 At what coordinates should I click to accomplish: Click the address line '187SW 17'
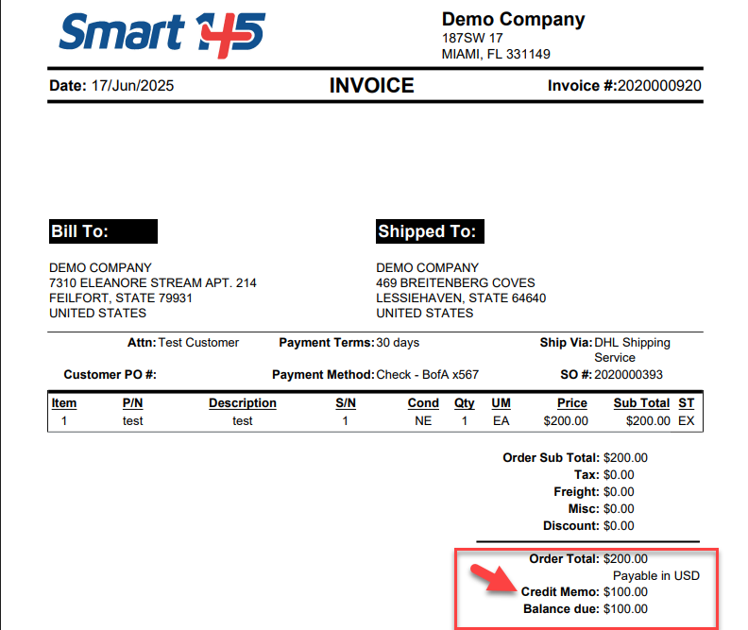point(472,38)
